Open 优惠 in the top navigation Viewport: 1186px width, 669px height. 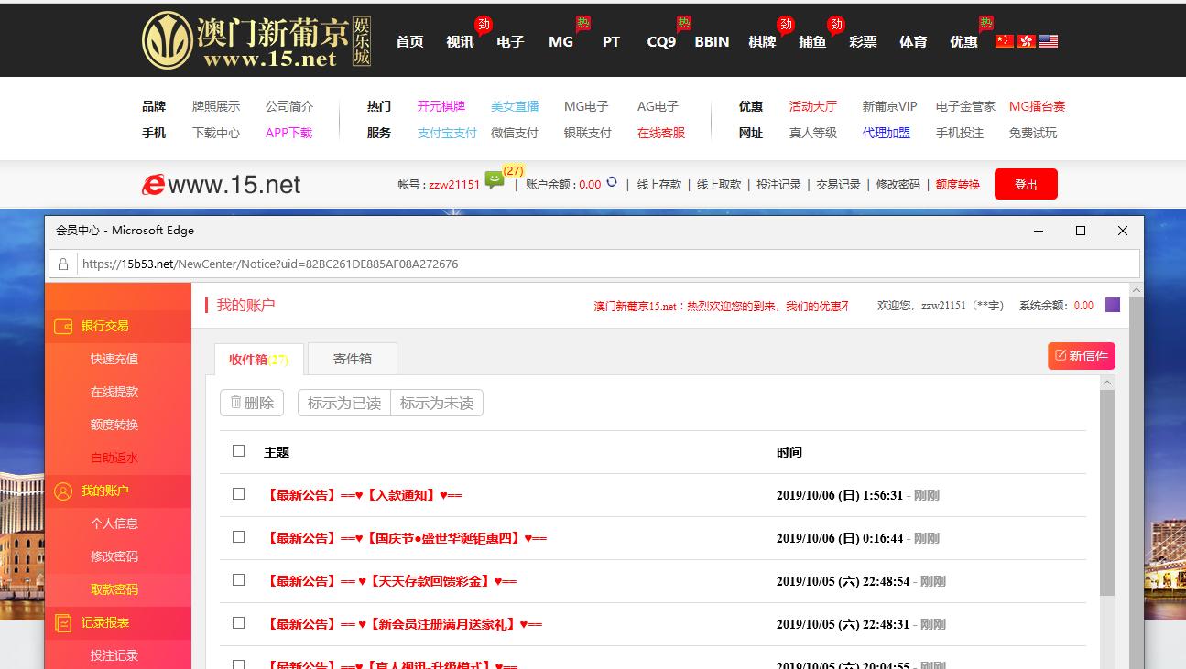click(x=963, y=41)
